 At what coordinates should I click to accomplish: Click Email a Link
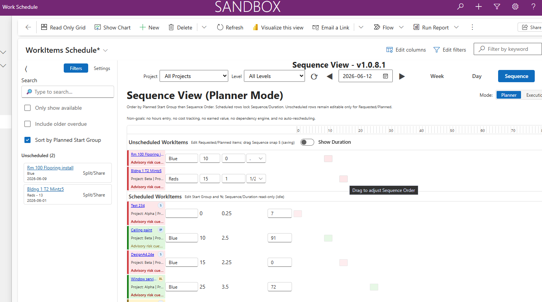(x=331, y=27)
